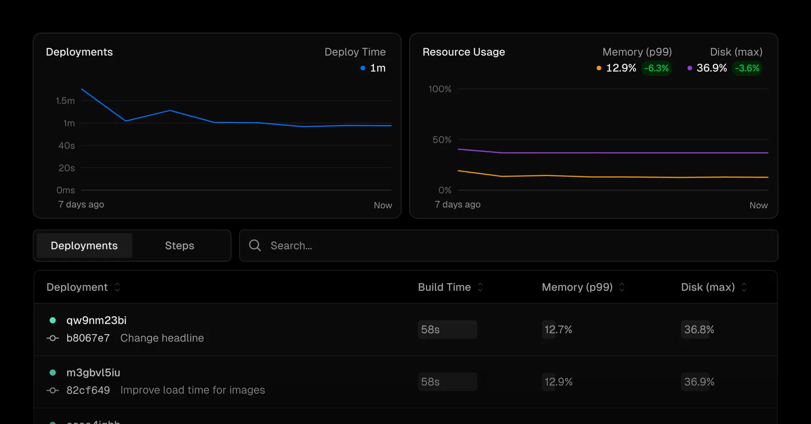Click Memory (p99) label in Resource Usage
811x424 pixels.
pyautogui.click(x=637, y=52)
